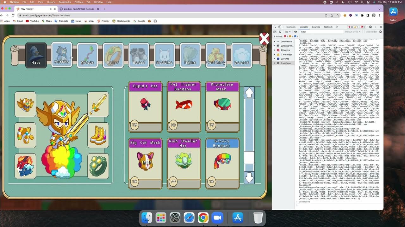Screen dimensions: 405x227
Task: Open a new Chrome tab
Action: click(105, 9)
